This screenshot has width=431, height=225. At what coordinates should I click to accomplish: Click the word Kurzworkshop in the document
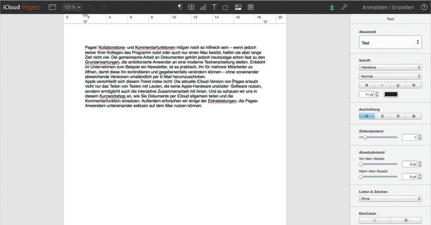[112, 96]
